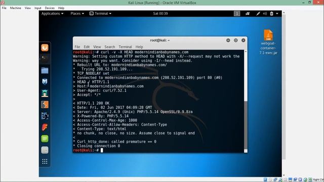Click the terminal vertical scrollbar thumb

pyautogui.click(x=246, y=125)
